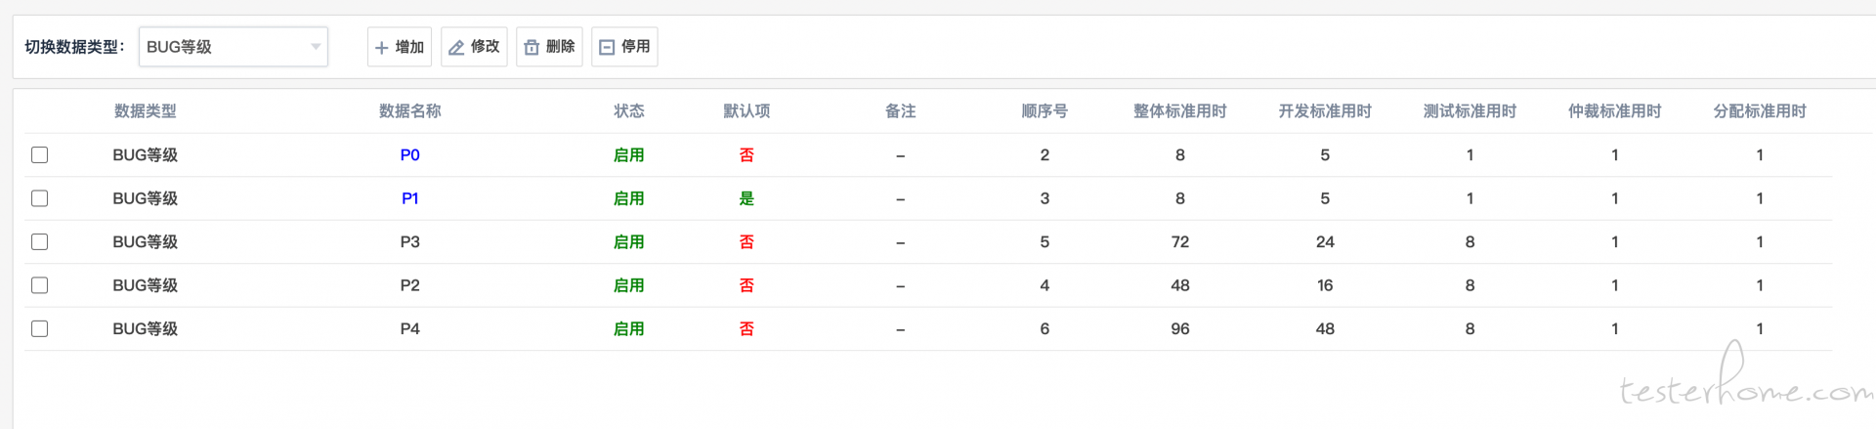Click the dropdown arrow of 切换数据类型
Viewport: 1876px width, 429px height.
[x=316, y=47]
